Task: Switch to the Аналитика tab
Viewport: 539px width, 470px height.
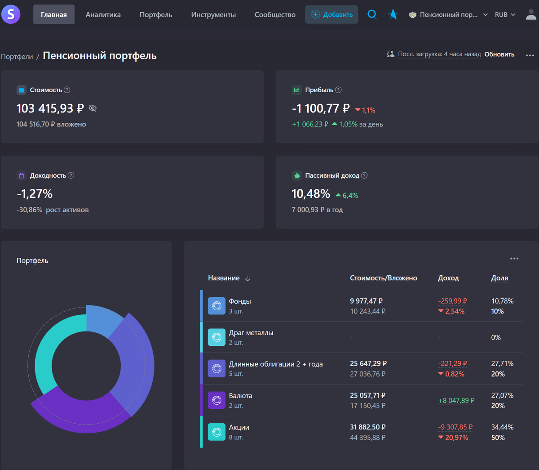Action: [x=103, y=14]
